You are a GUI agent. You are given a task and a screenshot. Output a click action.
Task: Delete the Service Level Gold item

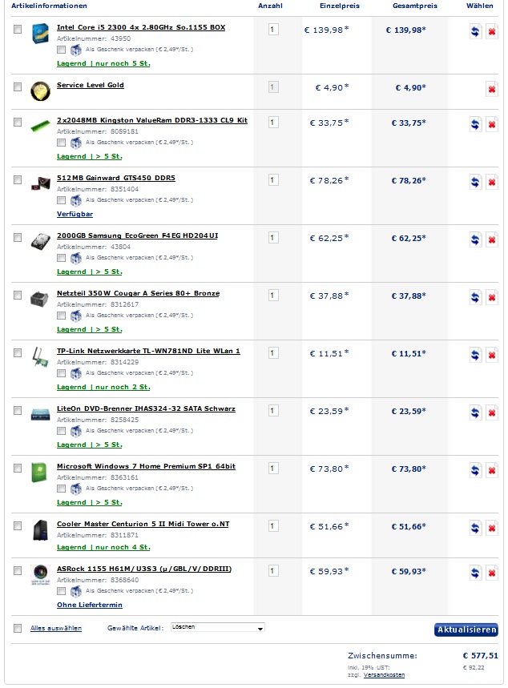(492, 89)
